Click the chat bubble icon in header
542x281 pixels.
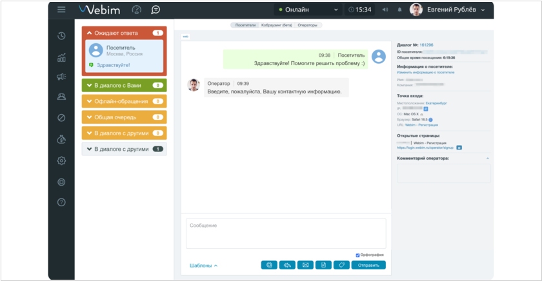[156, 10]
